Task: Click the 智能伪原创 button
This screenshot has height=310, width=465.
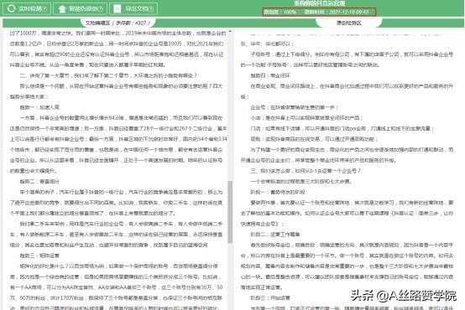Action: click(80, 8)
